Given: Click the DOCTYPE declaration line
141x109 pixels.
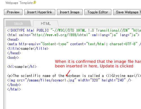Looking at the screenshot, I should tap(74, 31).
